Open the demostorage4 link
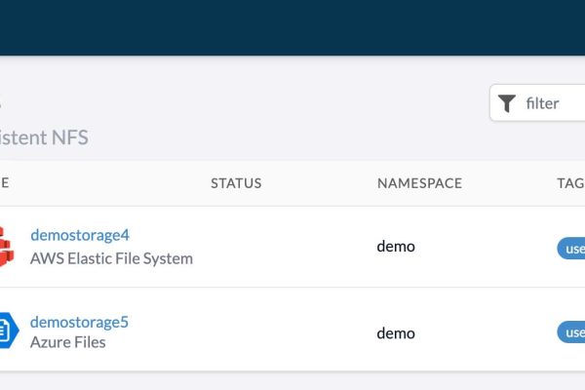 click(80, 235)
